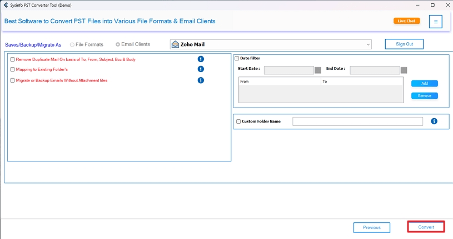Image resolution: width=453 pixels, height=239 pixels.
Task: Click the Saves/Backup/Migrate As label
Action: [x=33, y=45]
